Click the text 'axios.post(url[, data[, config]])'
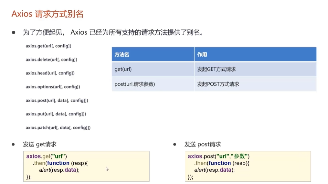Viewport: 328px width, 184px height. click(57, 100)
